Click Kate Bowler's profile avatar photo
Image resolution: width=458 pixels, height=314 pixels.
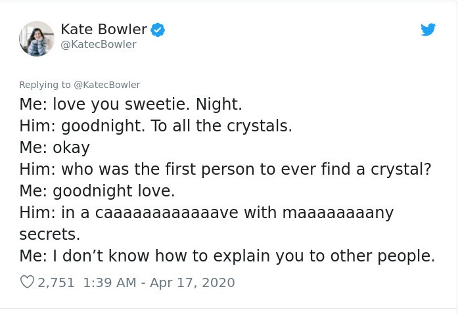[37, 38]
